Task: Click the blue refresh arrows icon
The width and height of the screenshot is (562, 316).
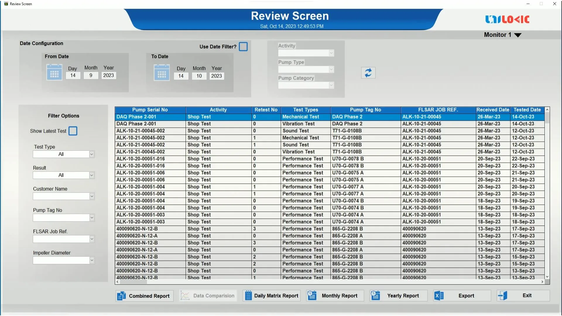Action: coord(368,73)
